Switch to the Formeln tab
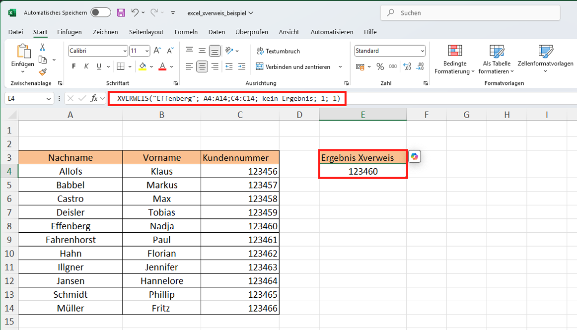This screenshot has height=330, width=577. 186,32
